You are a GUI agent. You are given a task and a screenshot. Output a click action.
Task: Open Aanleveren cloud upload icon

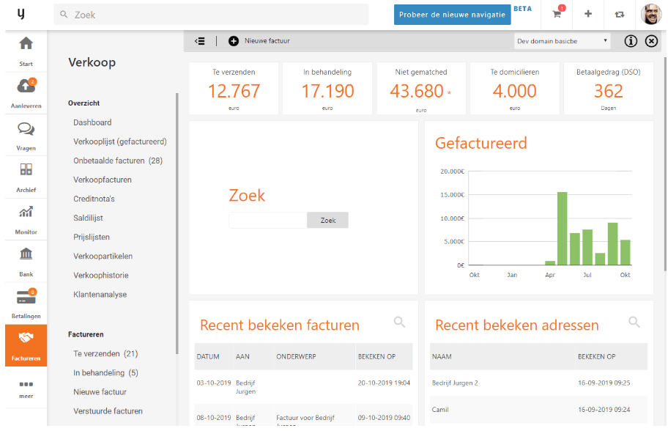click(x=26, y=86)
